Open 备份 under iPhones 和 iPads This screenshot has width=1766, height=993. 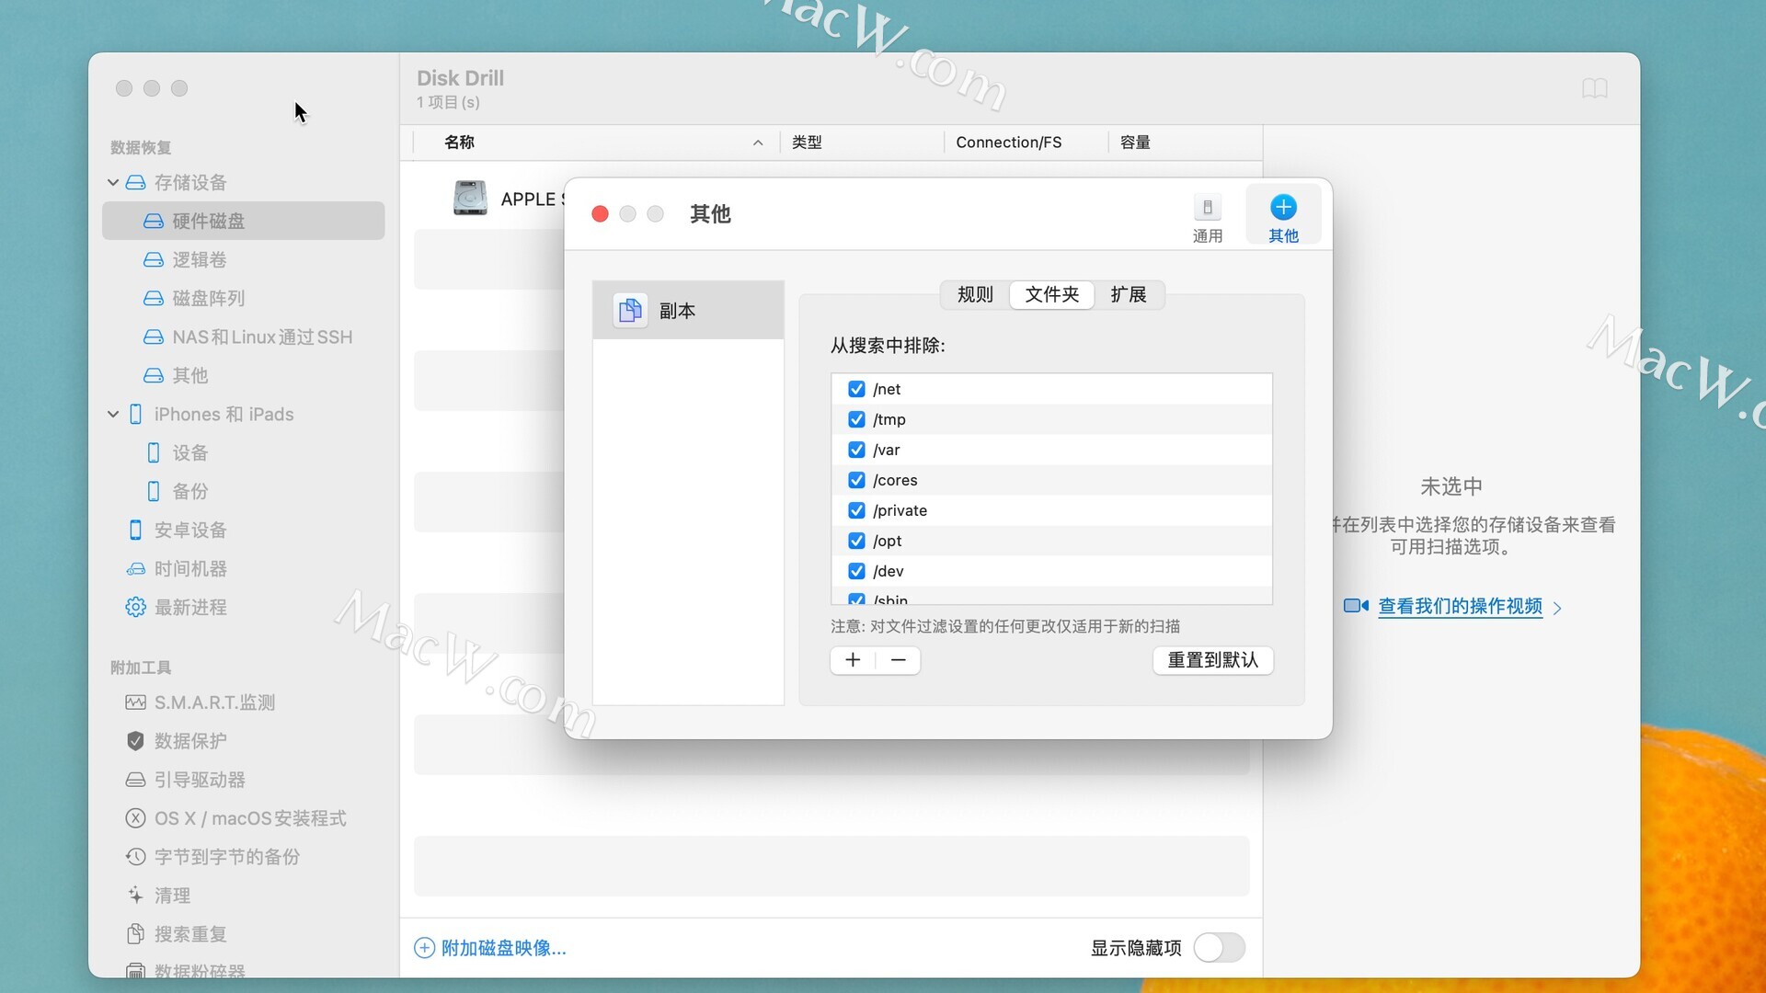click(x=243, y=491)
